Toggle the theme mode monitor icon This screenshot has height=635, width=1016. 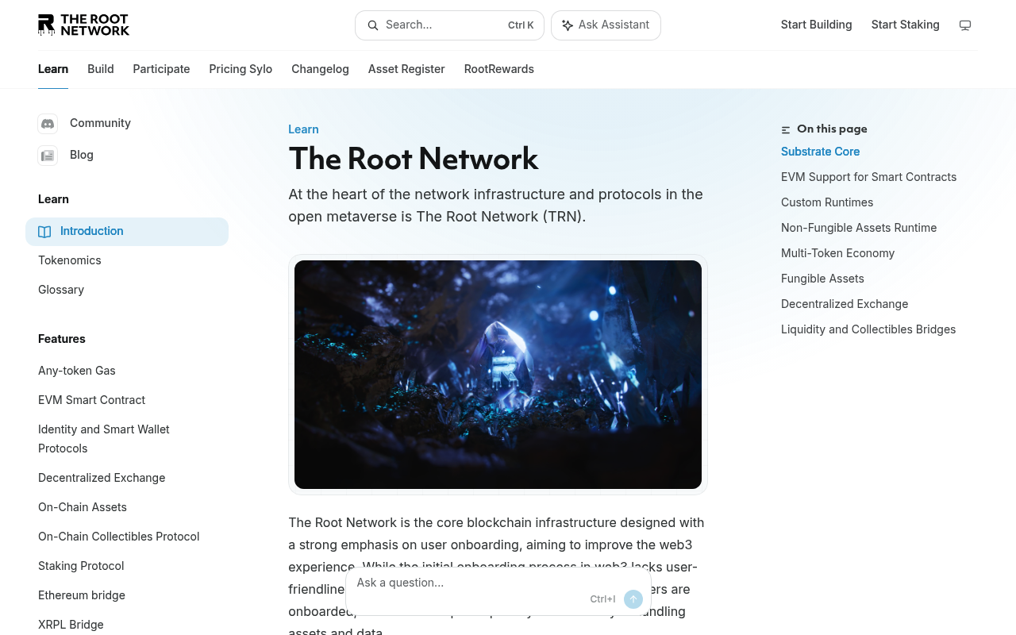click(x=965, y=25)
